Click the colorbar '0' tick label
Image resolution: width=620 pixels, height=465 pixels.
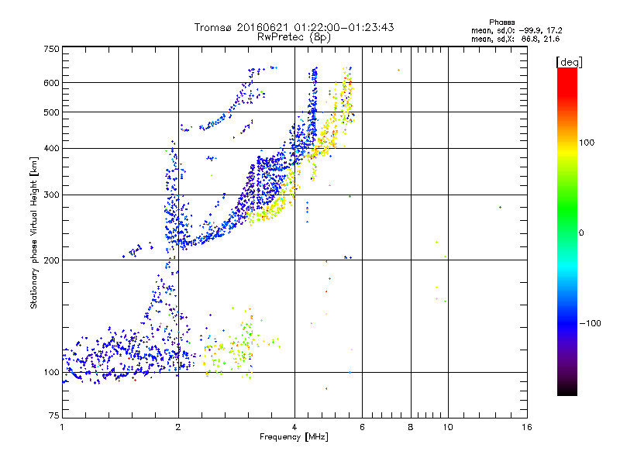click(x=581, y=233)
